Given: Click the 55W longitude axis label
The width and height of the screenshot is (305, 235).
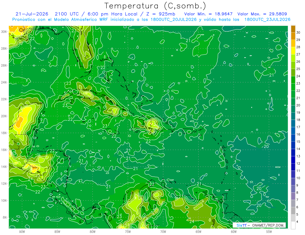Looking at the screenshot, I should pos(269,232).
